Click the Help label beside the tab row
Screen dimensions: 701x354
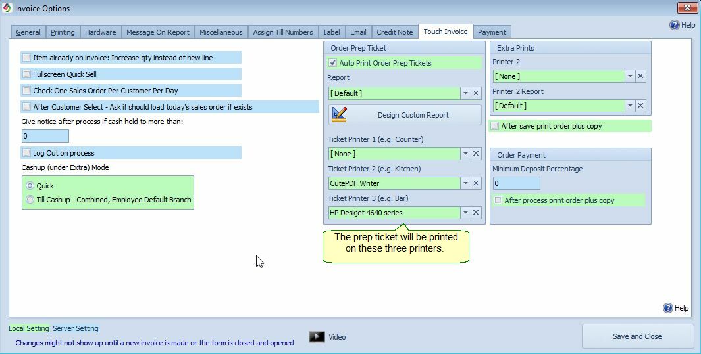pos(688,25)
